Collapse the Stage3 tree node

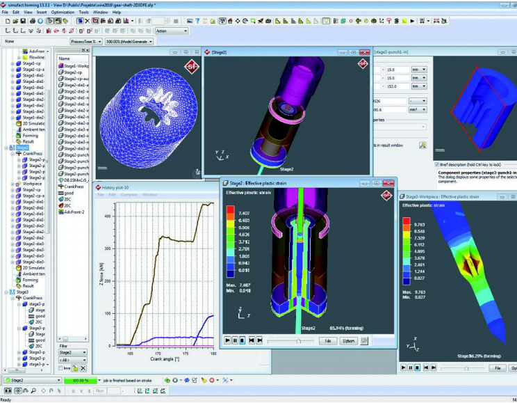tap(6, 292)
